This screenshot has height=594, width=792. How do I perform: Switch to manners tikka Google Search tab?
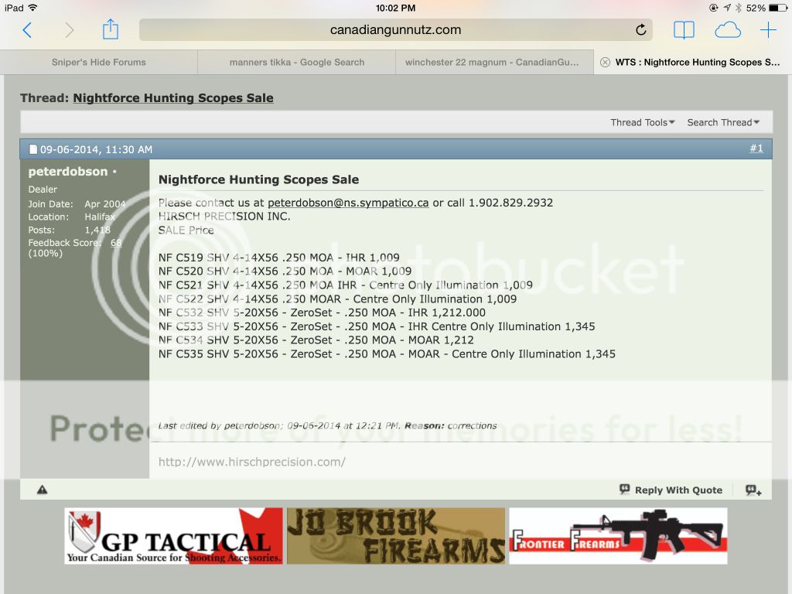(296, 63)
